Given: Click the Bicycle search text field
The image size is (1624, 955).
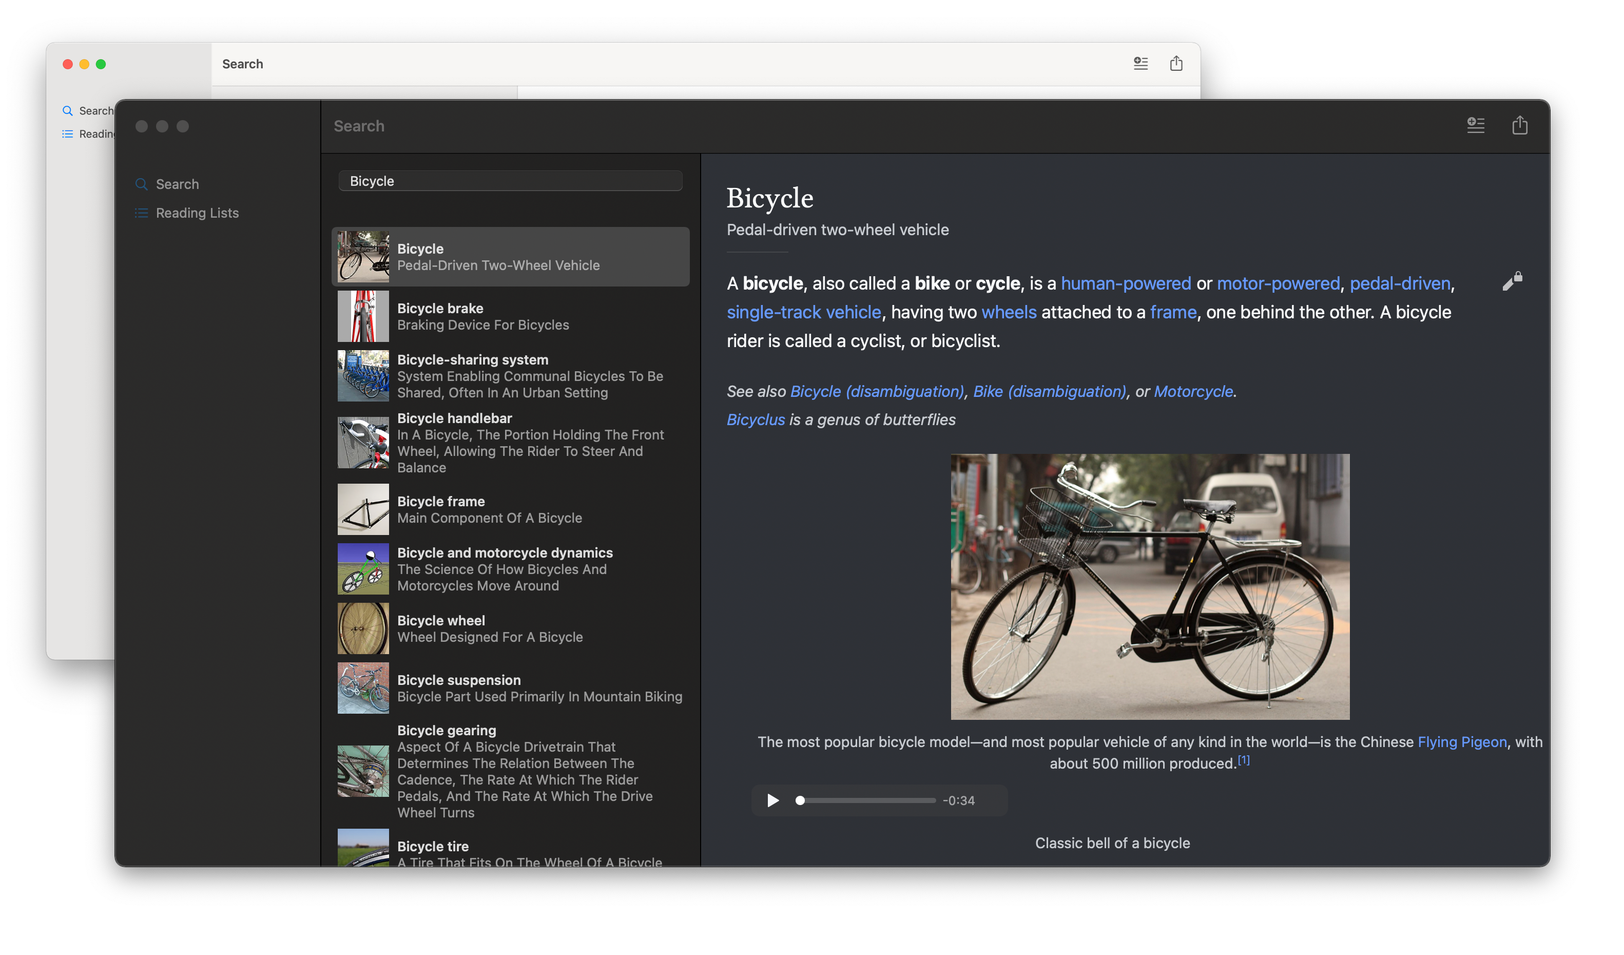Looking at the screenshot, I should [x=510, y=181].
